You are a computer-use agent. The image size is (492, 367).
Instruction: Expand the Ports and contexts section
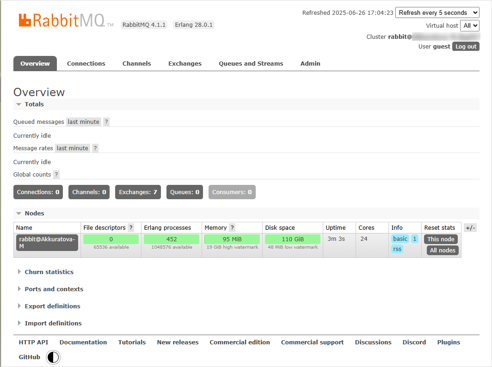pyautogui.click(x=54, y=289)
